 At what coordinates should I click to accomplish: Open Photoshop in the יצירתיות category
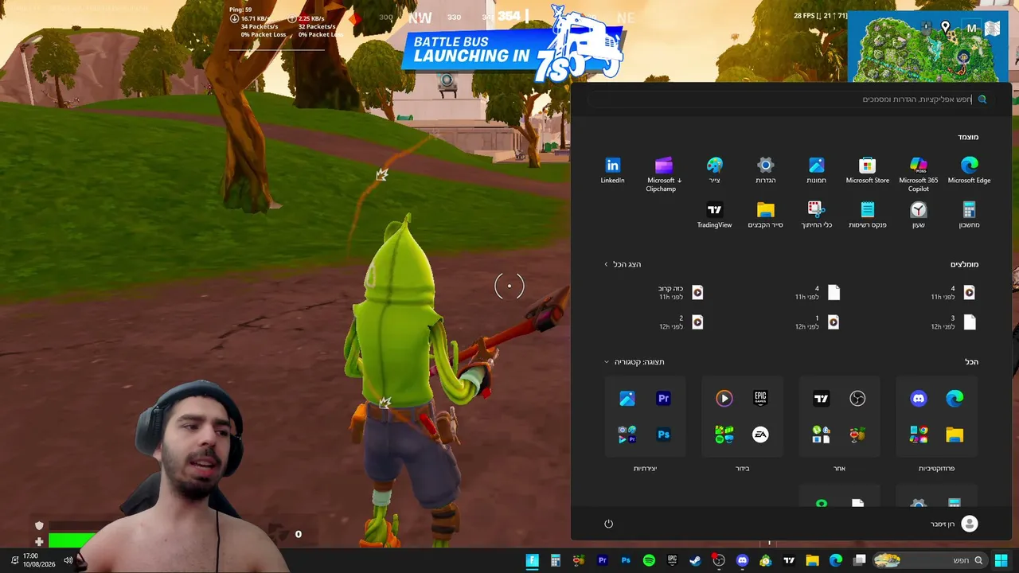click(x=663, y=435)
